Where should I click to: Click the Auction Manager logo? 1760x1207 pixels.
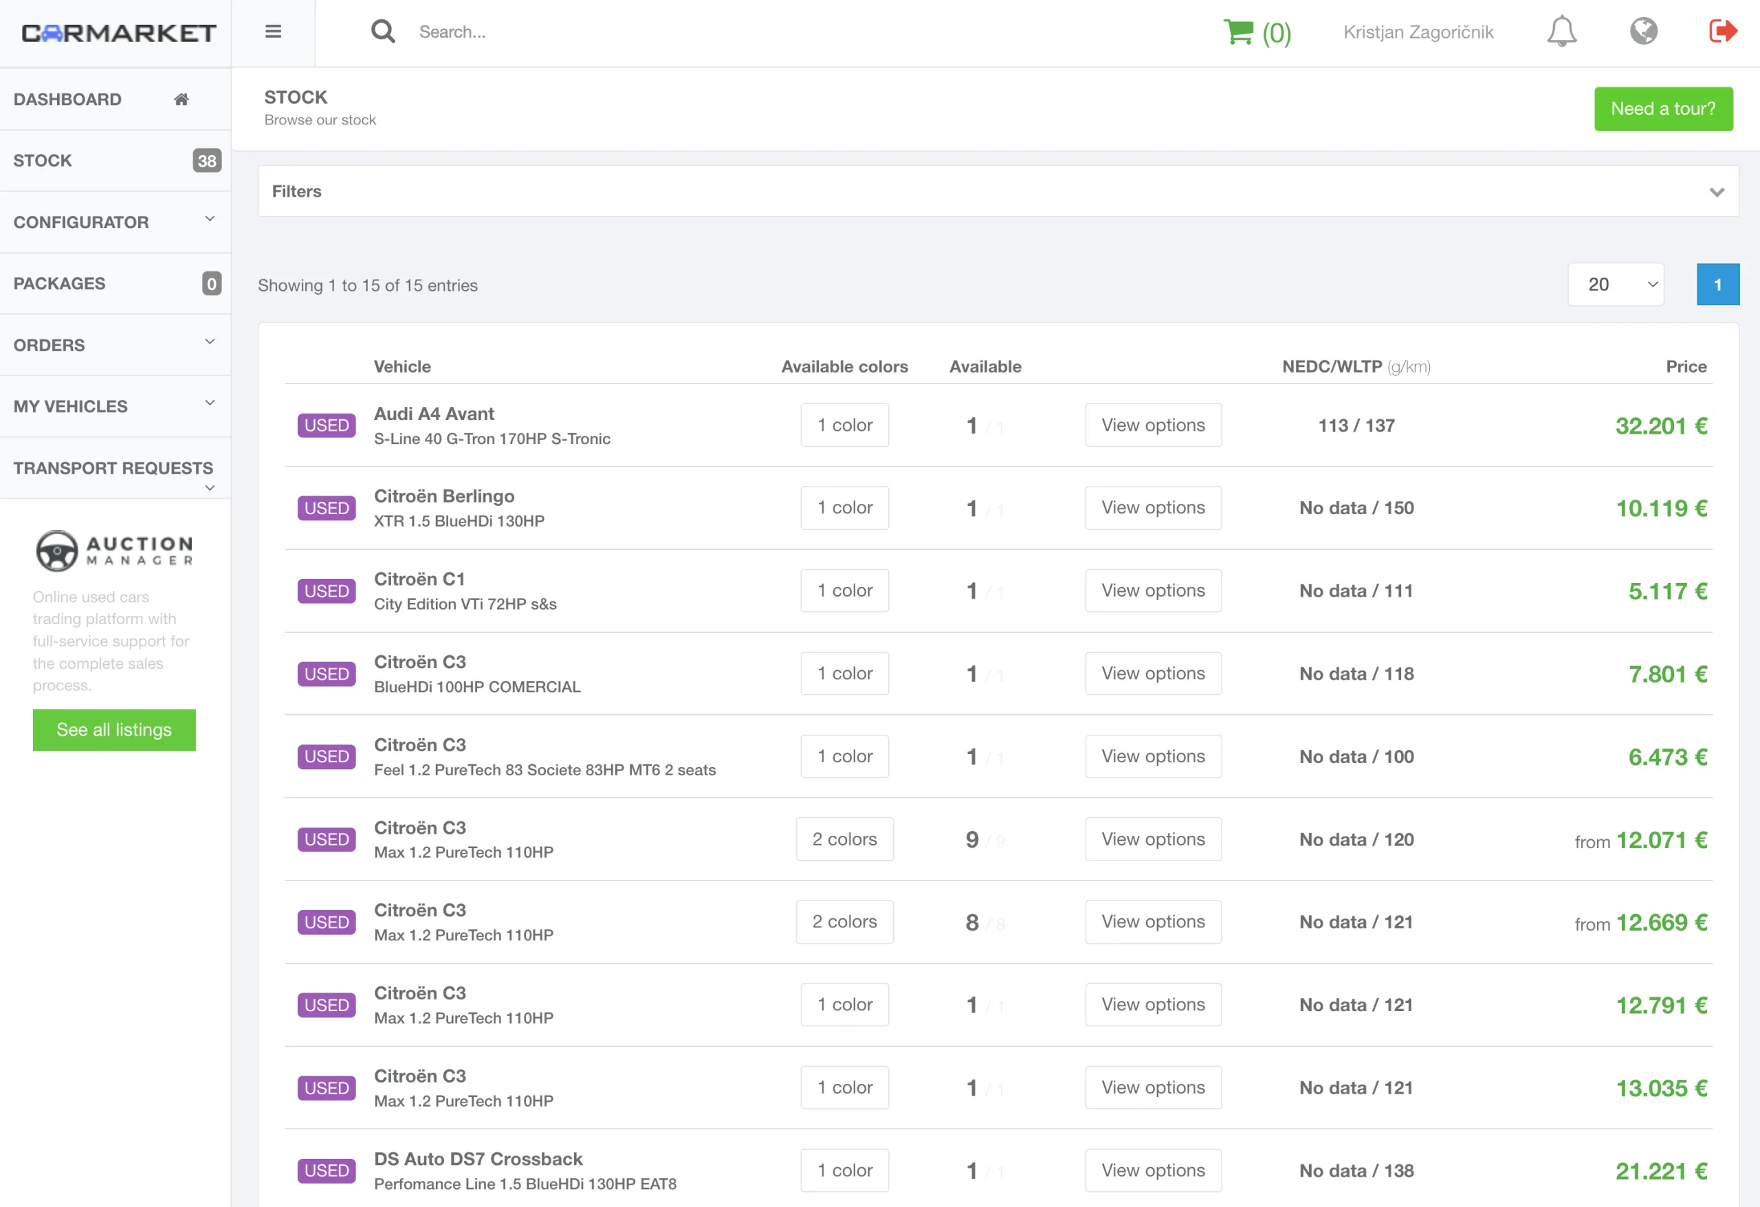(114, 551)
